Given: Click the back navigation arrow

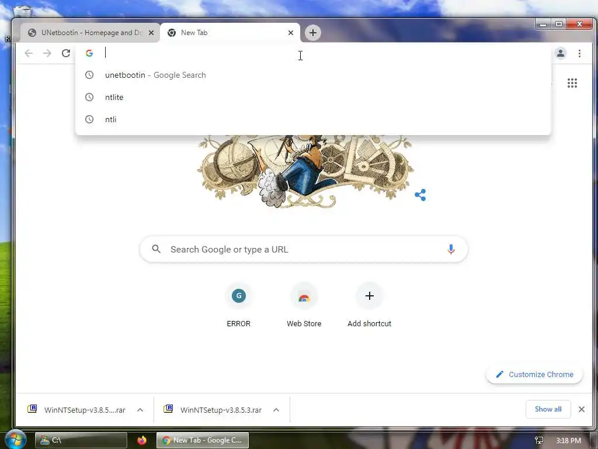Looking at the screenshot, I should (x=29, y=53).
